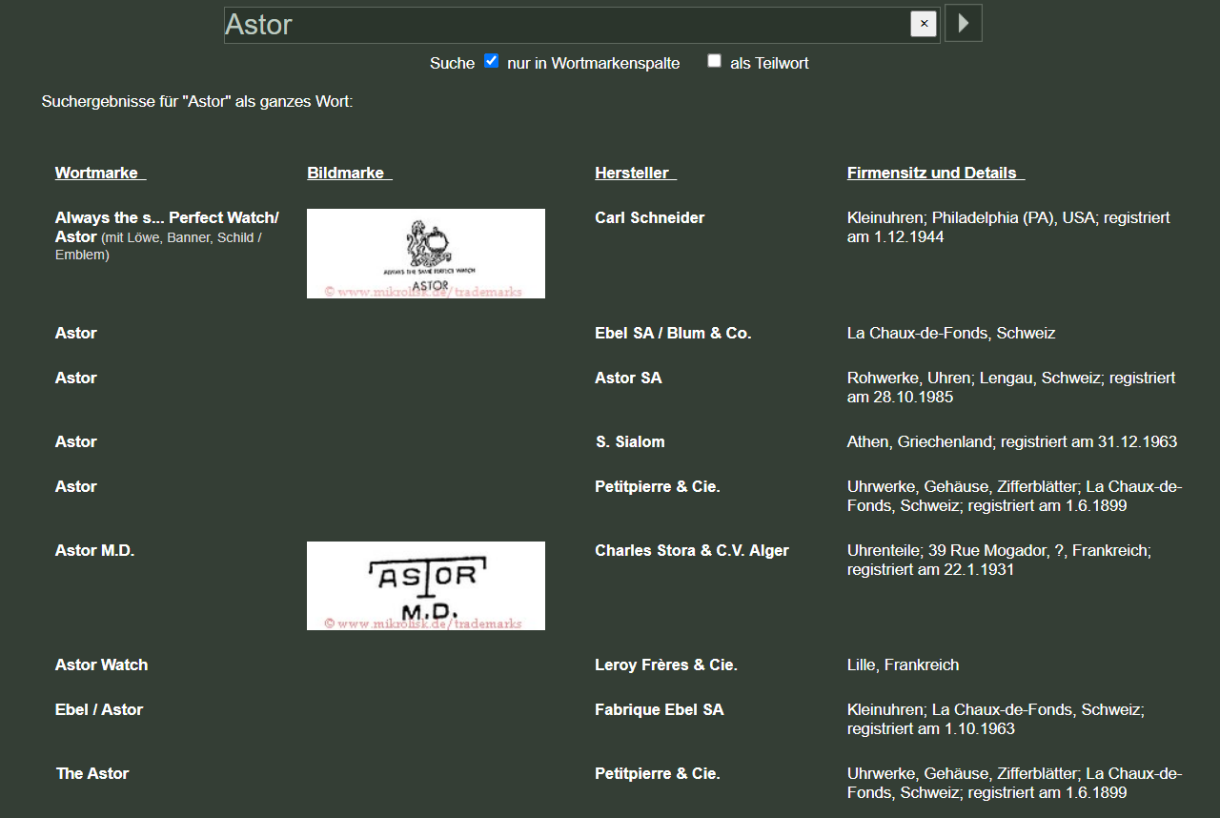The height and width of the screenshot is (818, 1220).
Task: Sort by Firmensitz und Details header
Action: coord(935,173)
